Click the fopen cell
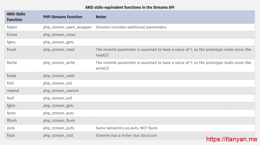The image size is (260, 145). coord(12,27)
